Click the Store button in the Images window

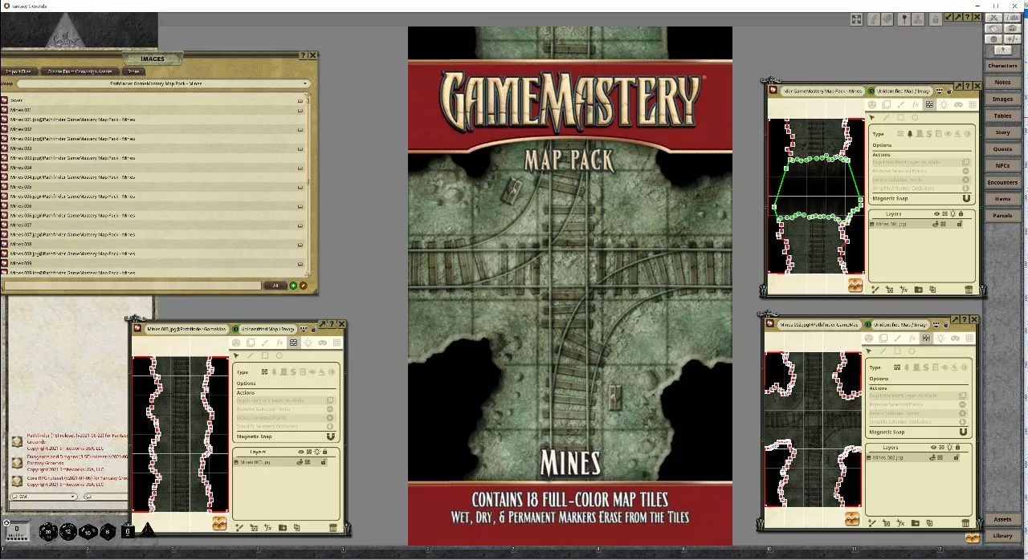click(133, 71)
